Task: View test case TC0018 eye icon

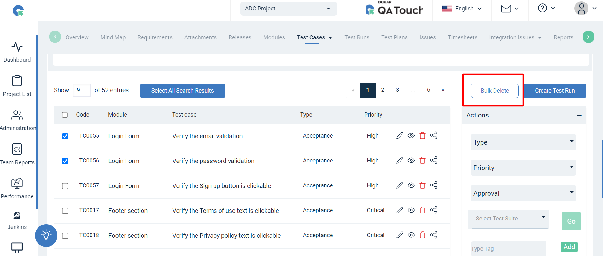Action: (411, 235)
